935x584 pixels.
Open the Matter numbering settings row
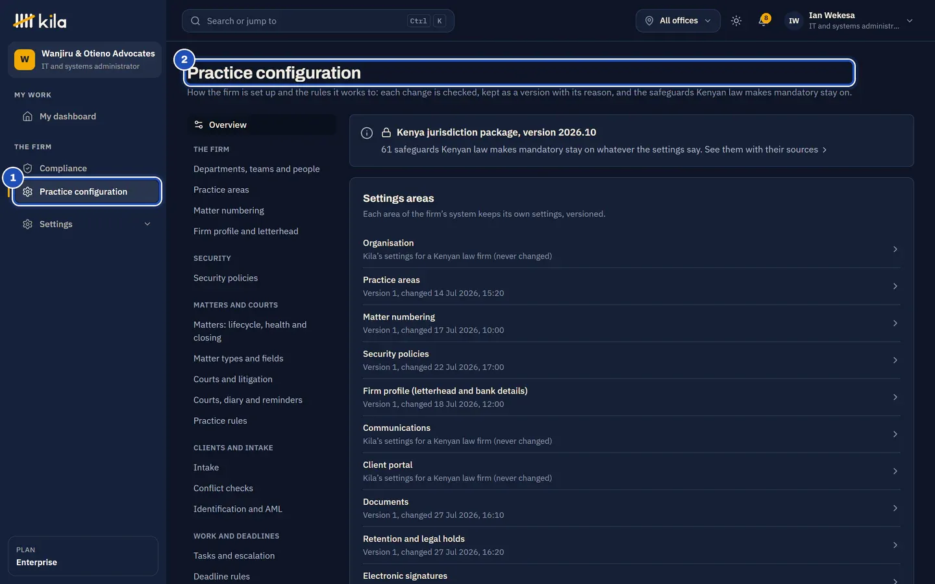631,323
